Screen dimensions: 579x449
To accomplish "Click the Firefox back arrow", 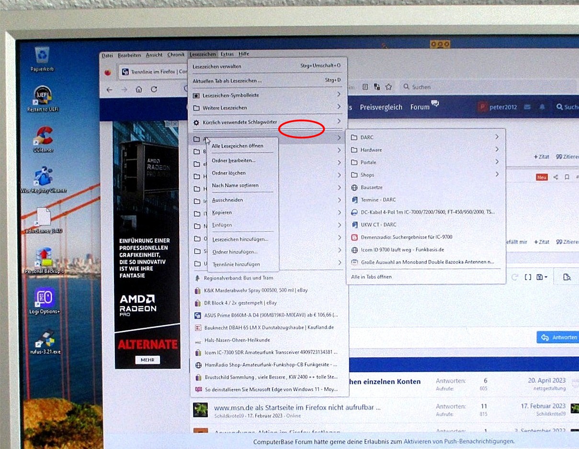I will [109, 89].
